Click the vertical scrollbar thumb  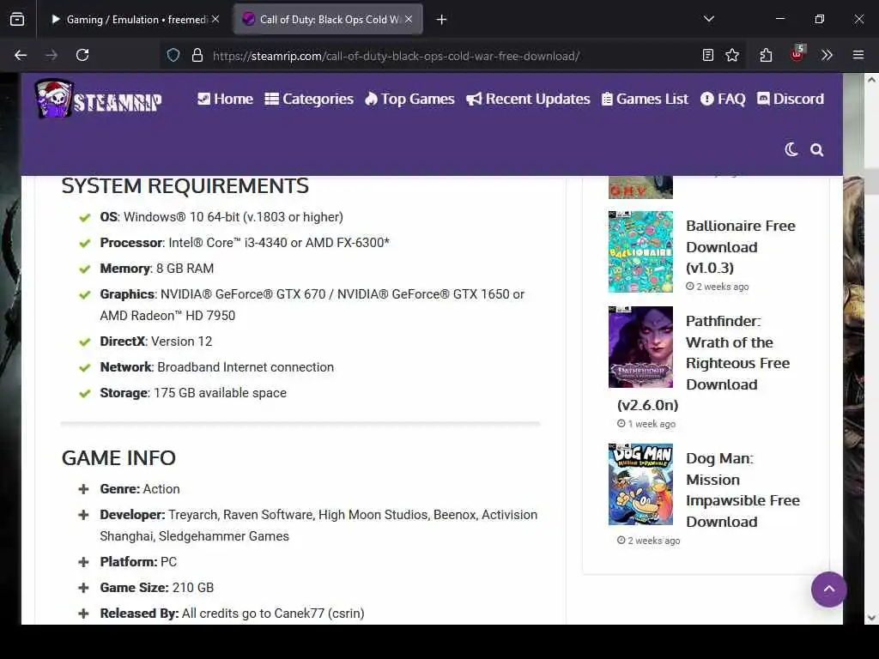pyautogui.click(x=871, y=180)
